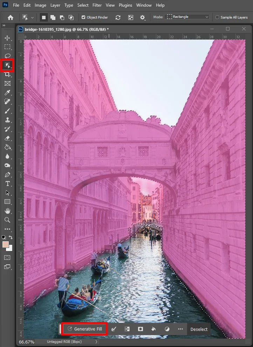
Task: Choose Intersect with Selection mode
Action: point(71,18)
